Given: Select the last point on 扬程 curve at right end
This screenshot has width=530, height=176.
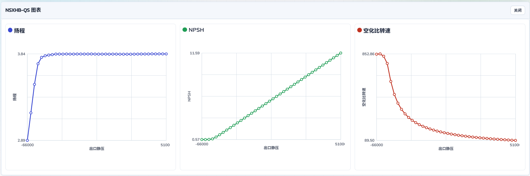Looking at the screenshot, I should (166, 54).
